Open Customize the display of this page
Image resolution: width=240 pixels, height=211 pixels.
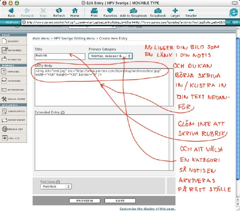147,209
